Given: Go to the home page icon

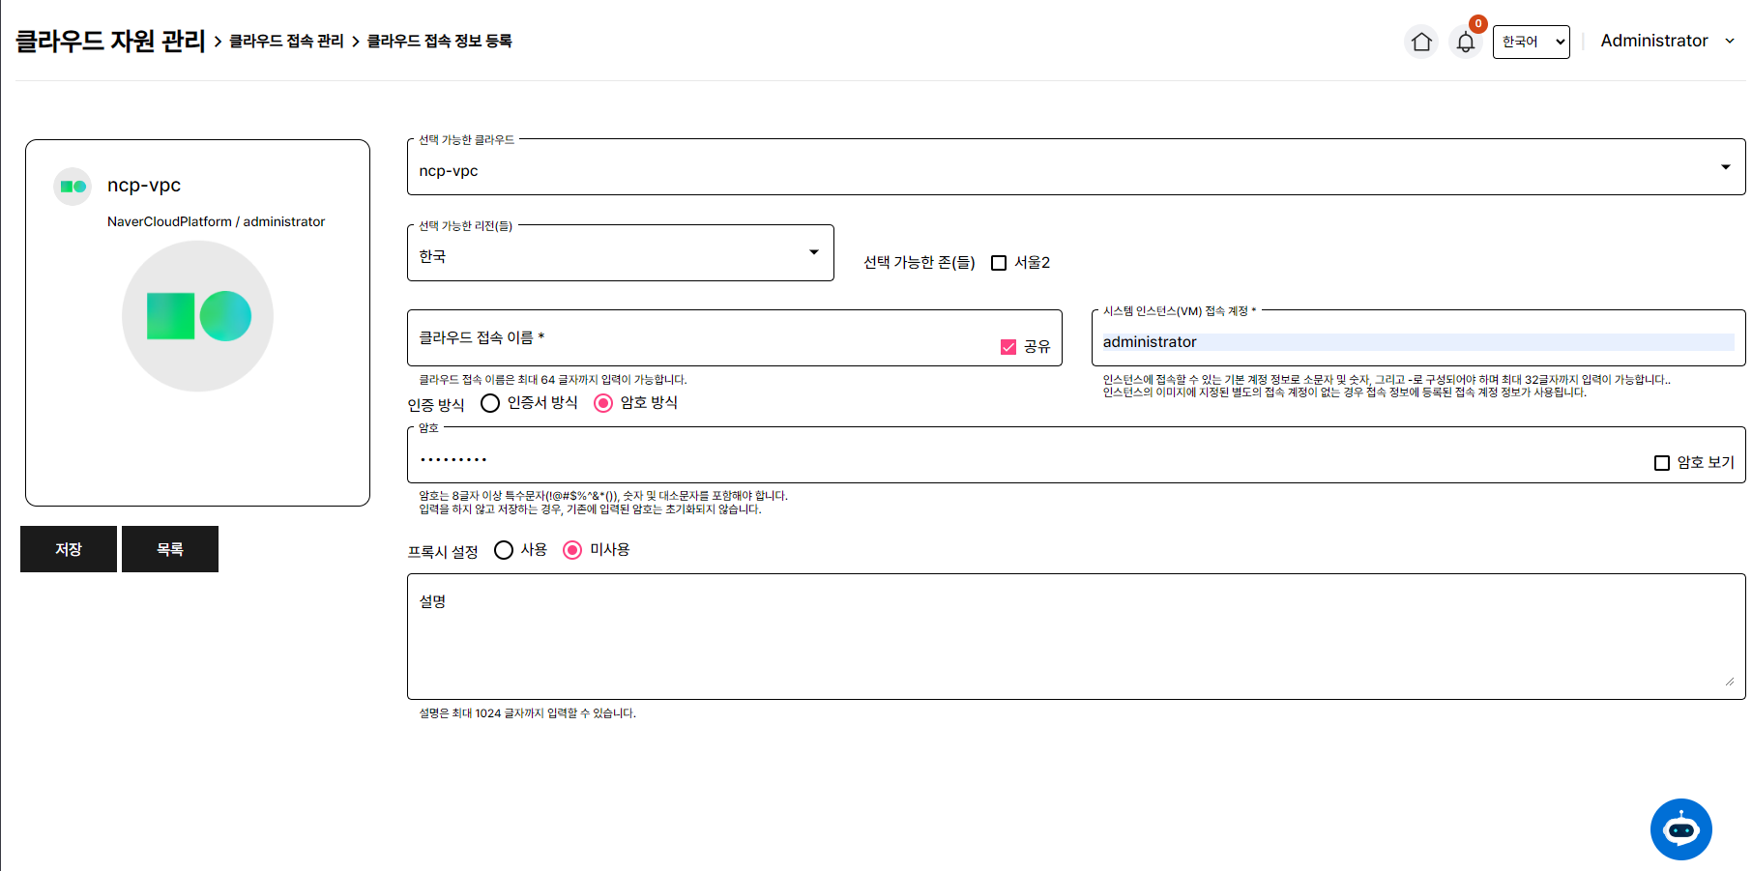Looking at the screenshot, I should tap(1420, 42).
